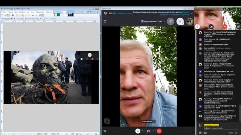Close the floating call overlay
This screenshot has height=135, width=241.
[x=239, y=9]
